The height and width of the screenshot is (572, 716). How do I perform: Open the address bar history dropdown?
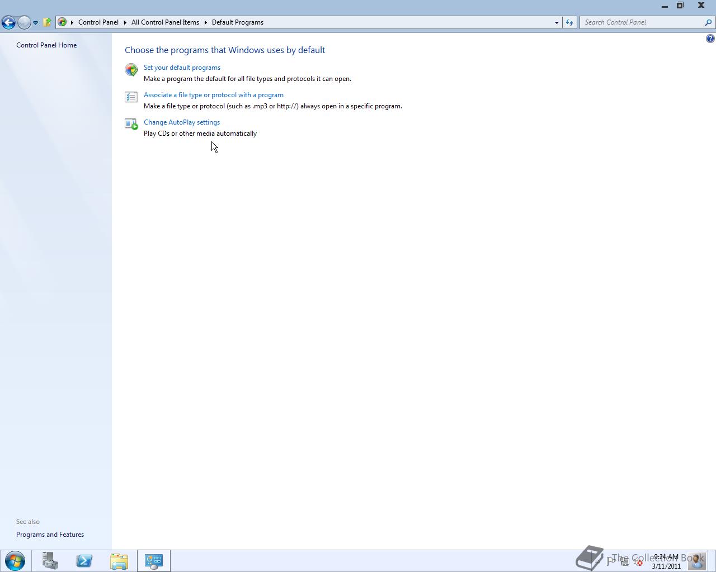coord(557,22)
